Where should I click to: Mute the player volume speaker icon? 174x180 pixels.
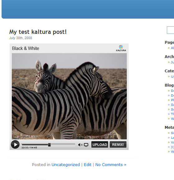pos(80,145)
